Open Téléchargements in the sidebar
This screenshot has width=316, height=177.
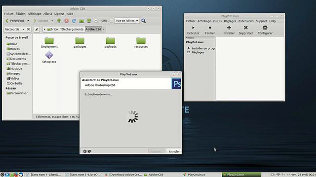coord(18,63)
